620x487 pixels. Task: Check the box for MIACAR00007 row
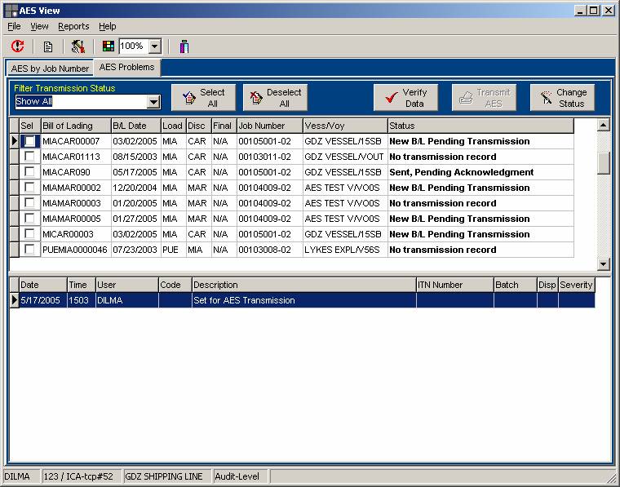pyautogui.click(x=29, y=141)
